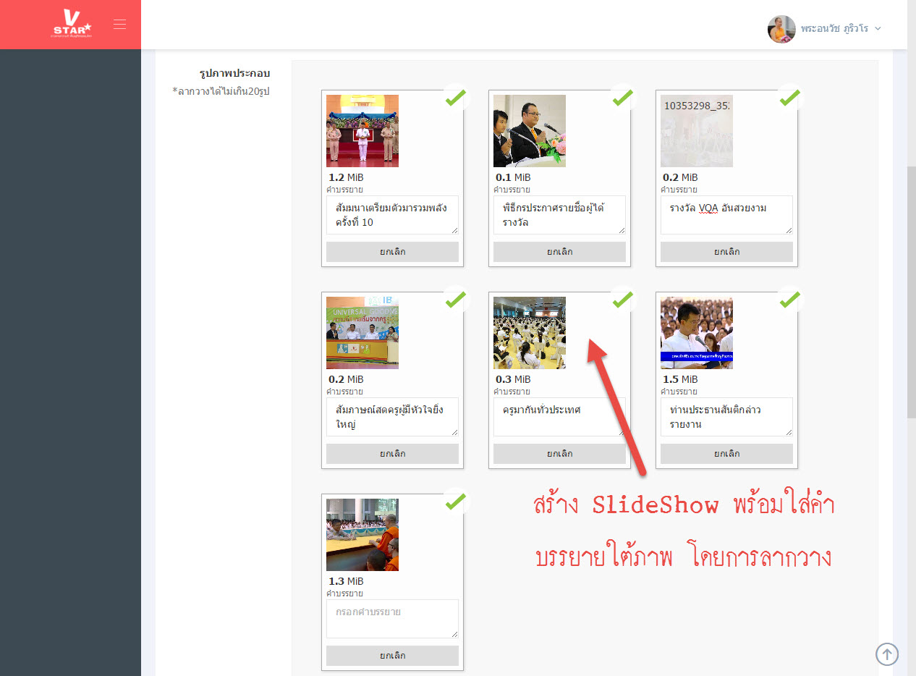Click the empty กรอกคำบรรยาย caption field
The image size is (916, 676).
click(392, 618)
